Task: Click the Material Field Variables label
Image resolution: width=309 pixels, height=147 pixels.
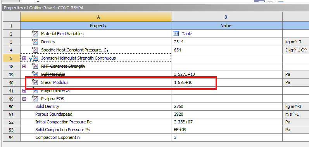Action: (62, 34)
